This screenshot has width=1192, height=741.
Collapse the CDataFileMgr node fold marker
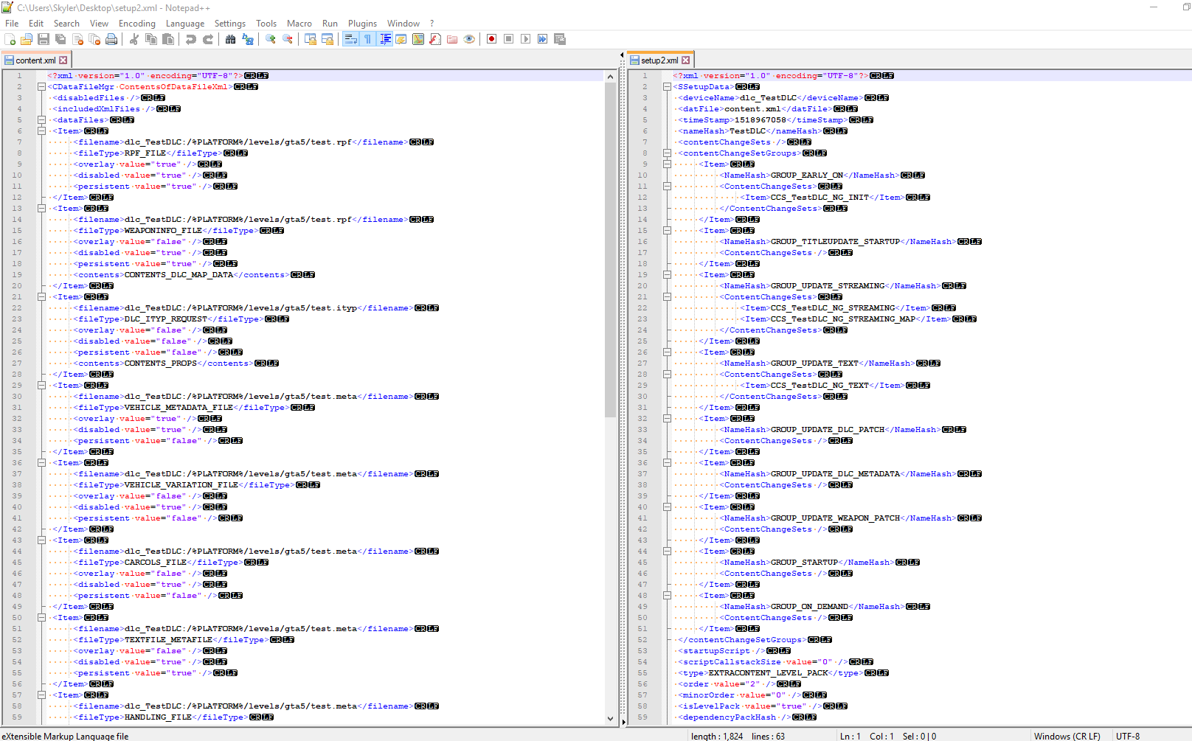[x=42, y=87]
